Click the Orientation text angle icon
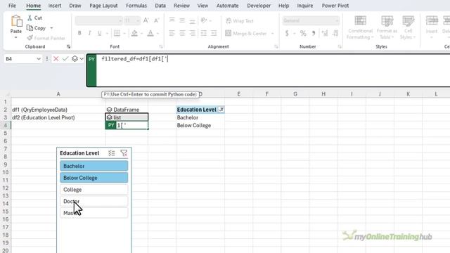The image size is (450, 253). (204, 20)
